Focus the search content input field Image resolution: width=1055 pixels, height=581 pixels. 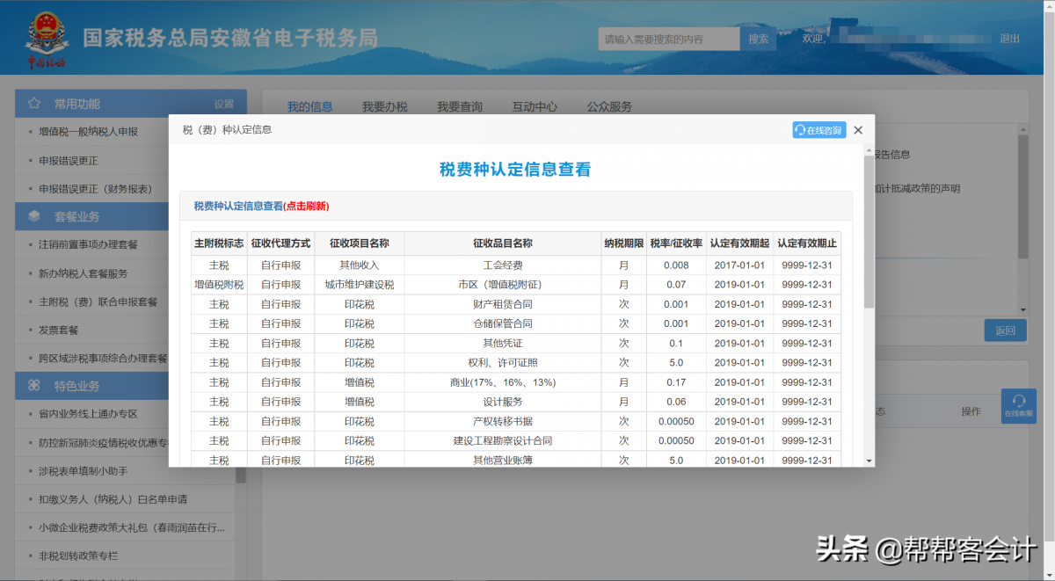[x=668, y=39]
